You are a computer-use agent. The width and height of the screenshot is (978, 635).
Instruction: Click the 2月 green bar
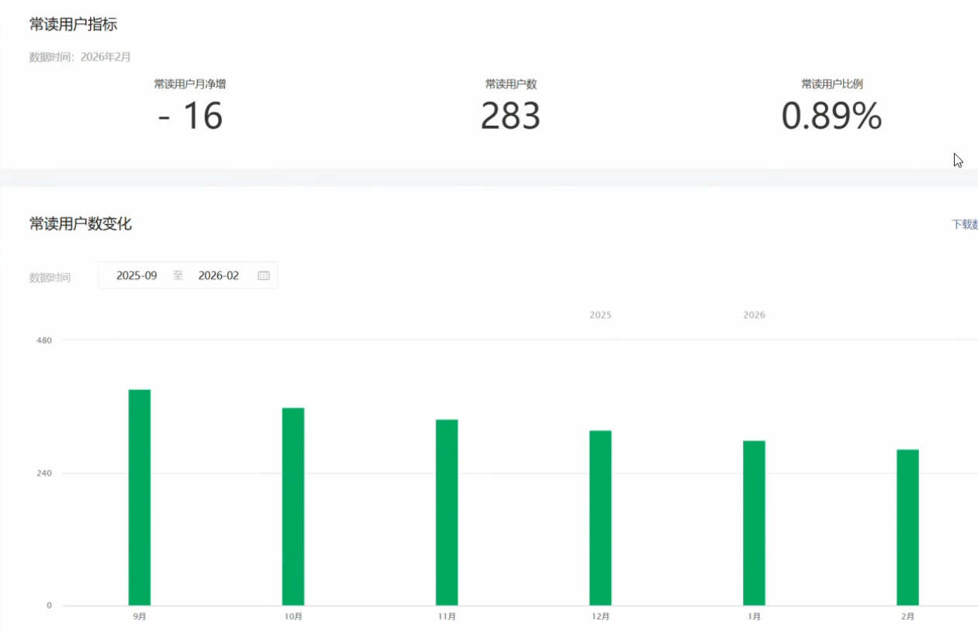coord(907,527)
